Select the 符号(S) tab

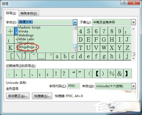[x=11, y=13]
